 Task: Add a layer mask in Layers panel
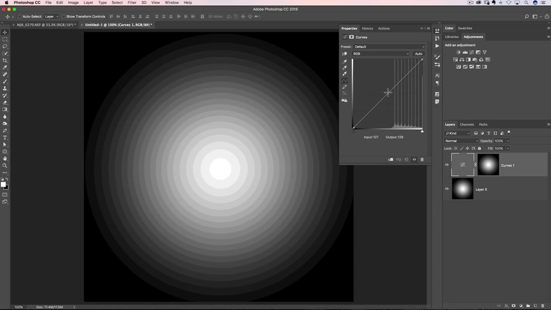tap(513, 305)
